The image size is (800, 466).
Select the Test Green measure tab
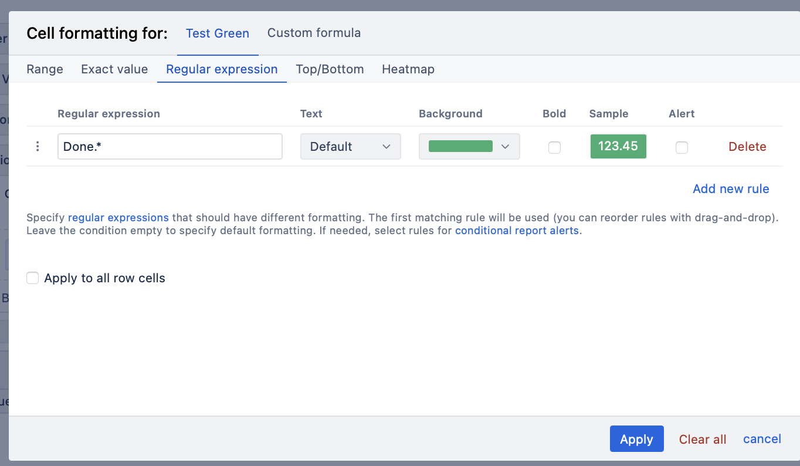[x=218, y=33]
